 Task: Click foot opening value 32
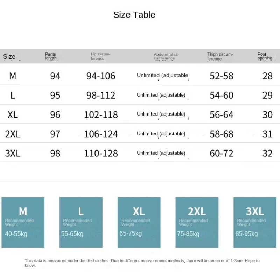(267, 153)
